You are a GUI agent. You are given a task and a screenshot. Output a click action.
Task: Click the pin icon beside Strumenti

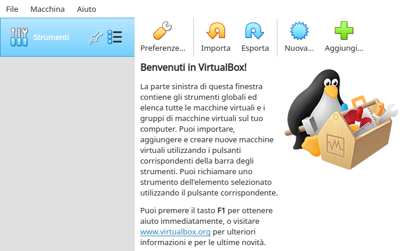(96, 37)
